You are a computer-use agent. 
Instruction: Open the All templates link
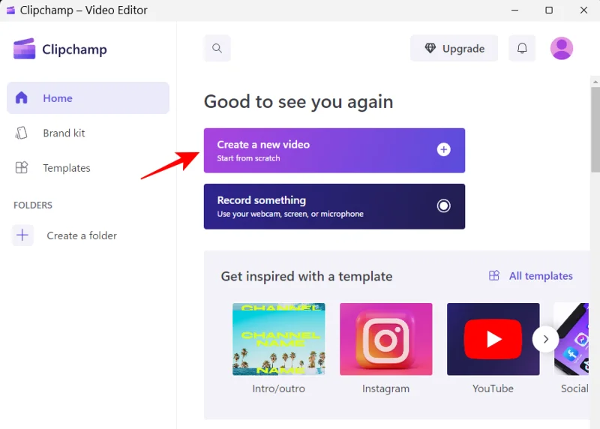click(x=531, y=275)
